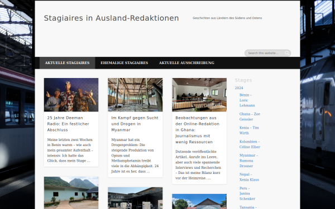Open the 'Tansania' sidebar link
Image resolution: width=335 pixels, height=209 pixels.
pyautogui.click(x=248, y=207)
